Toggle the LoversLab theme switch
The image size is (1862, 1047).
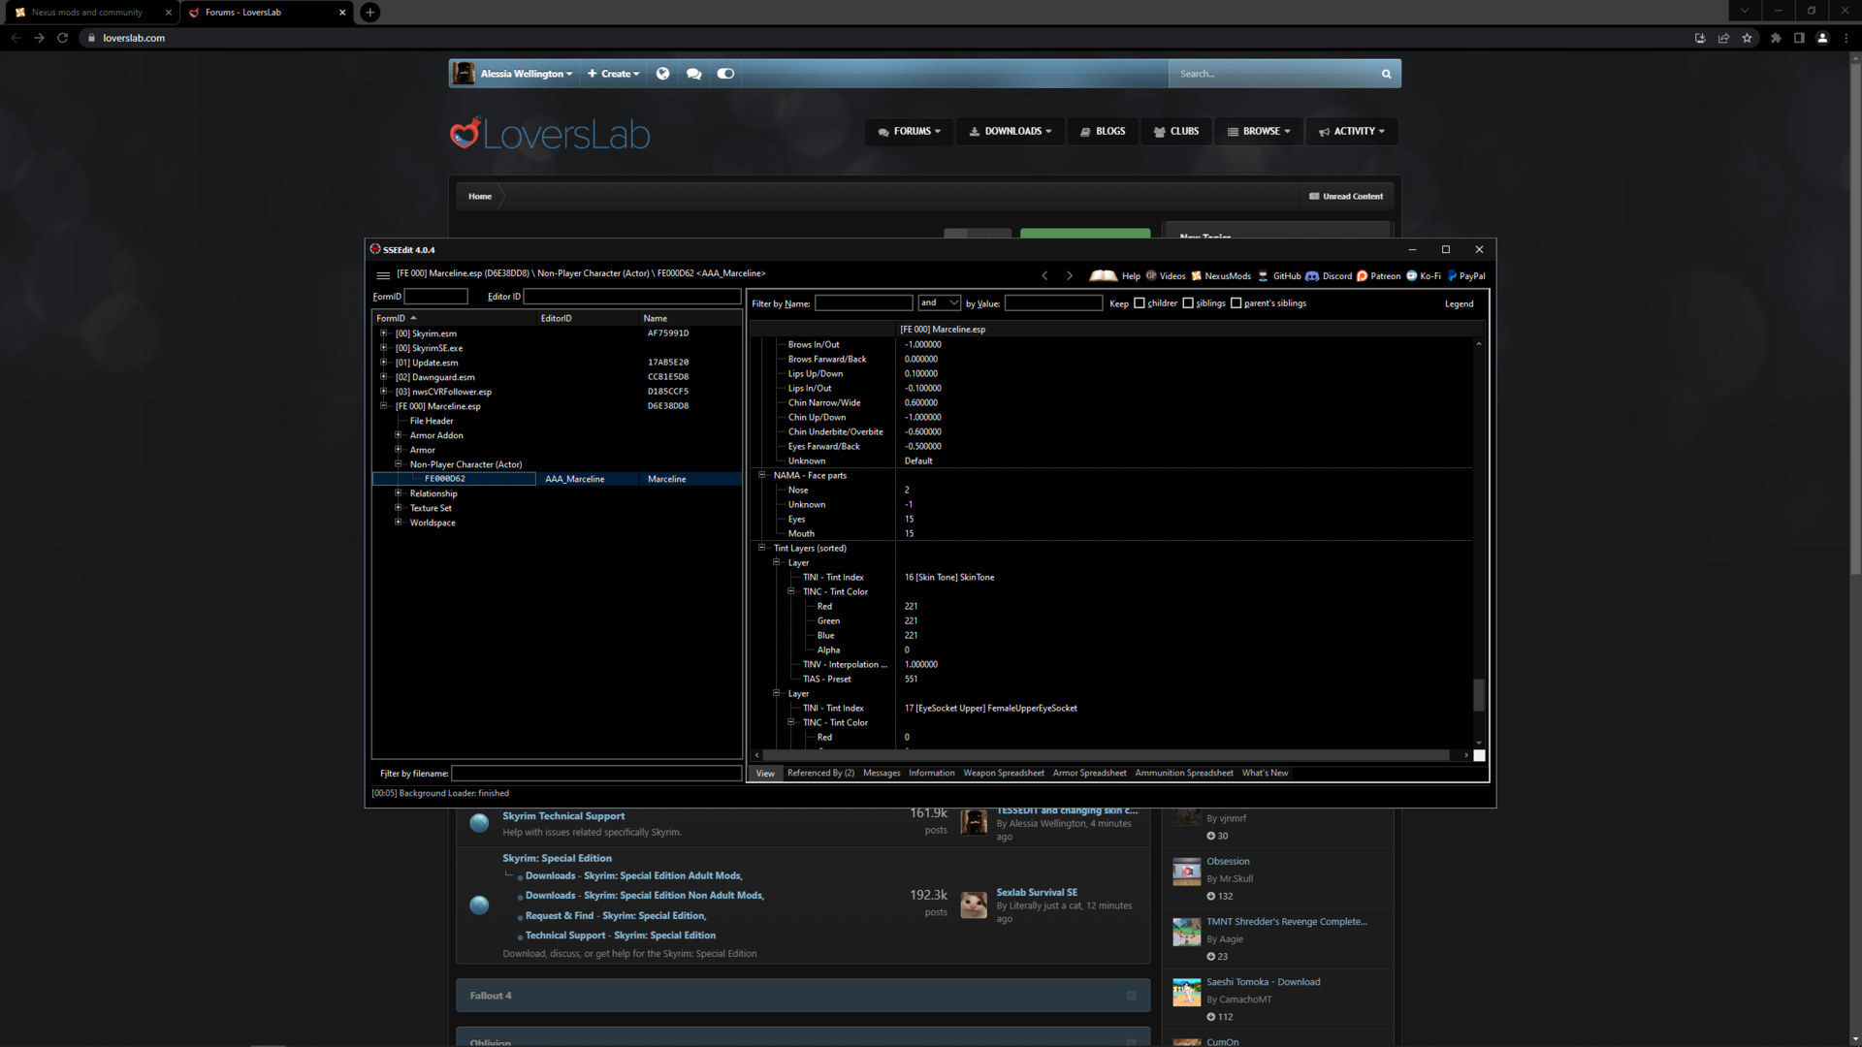click(725, 74)
